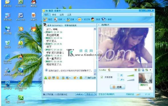168x106 pixels.
Task: Open the 工具 tab
Action: (x=69, y=15)
